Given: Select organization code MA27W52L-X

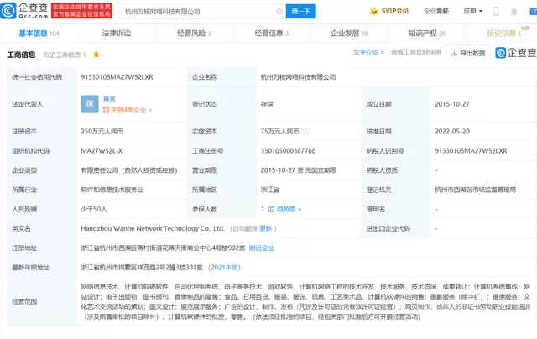Looking at the screenshot, I should point(102,151).
